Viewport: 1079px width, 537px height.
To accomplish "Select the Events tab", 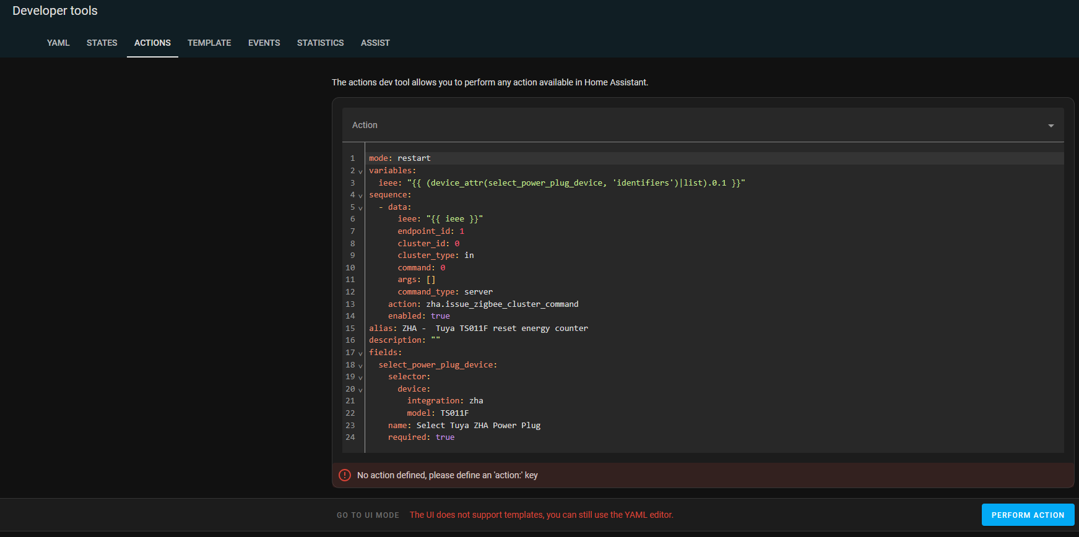I will (264, 43).
